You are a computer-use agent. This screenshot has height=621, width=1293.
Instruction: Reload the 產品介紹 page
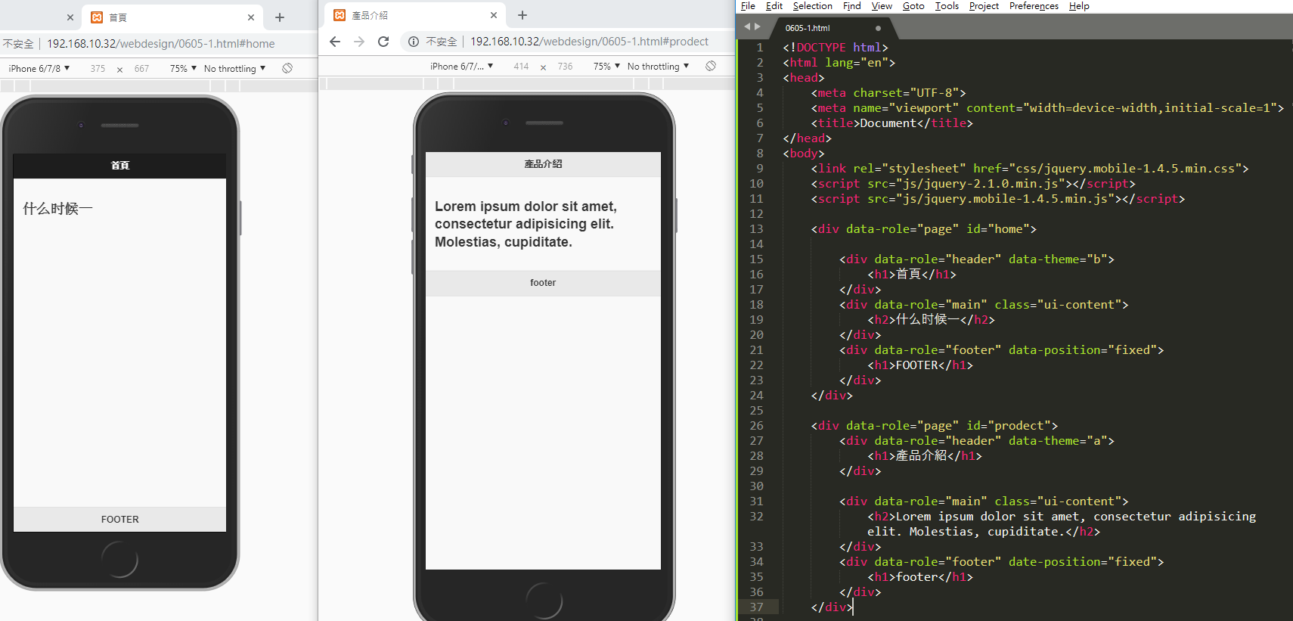pyautogui.click(x=383, y=42)
